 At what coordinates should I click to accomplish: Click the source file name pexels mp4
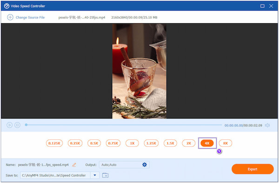(x=82, y=17)
